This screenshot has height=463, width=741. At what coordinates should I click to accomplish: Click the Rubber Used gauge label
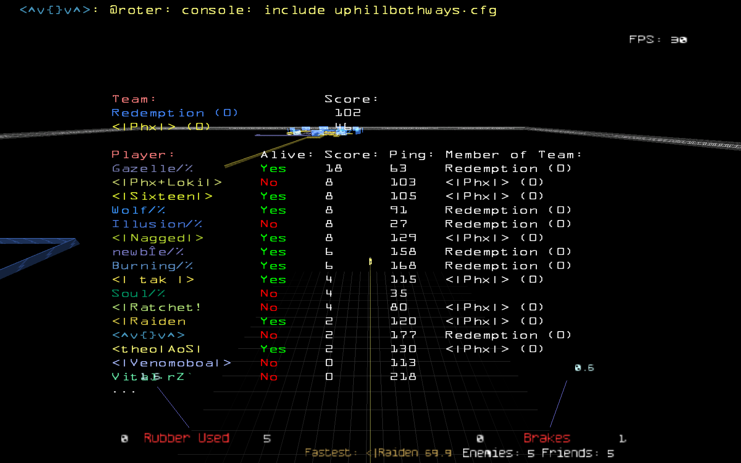click(x=186, y=438)
